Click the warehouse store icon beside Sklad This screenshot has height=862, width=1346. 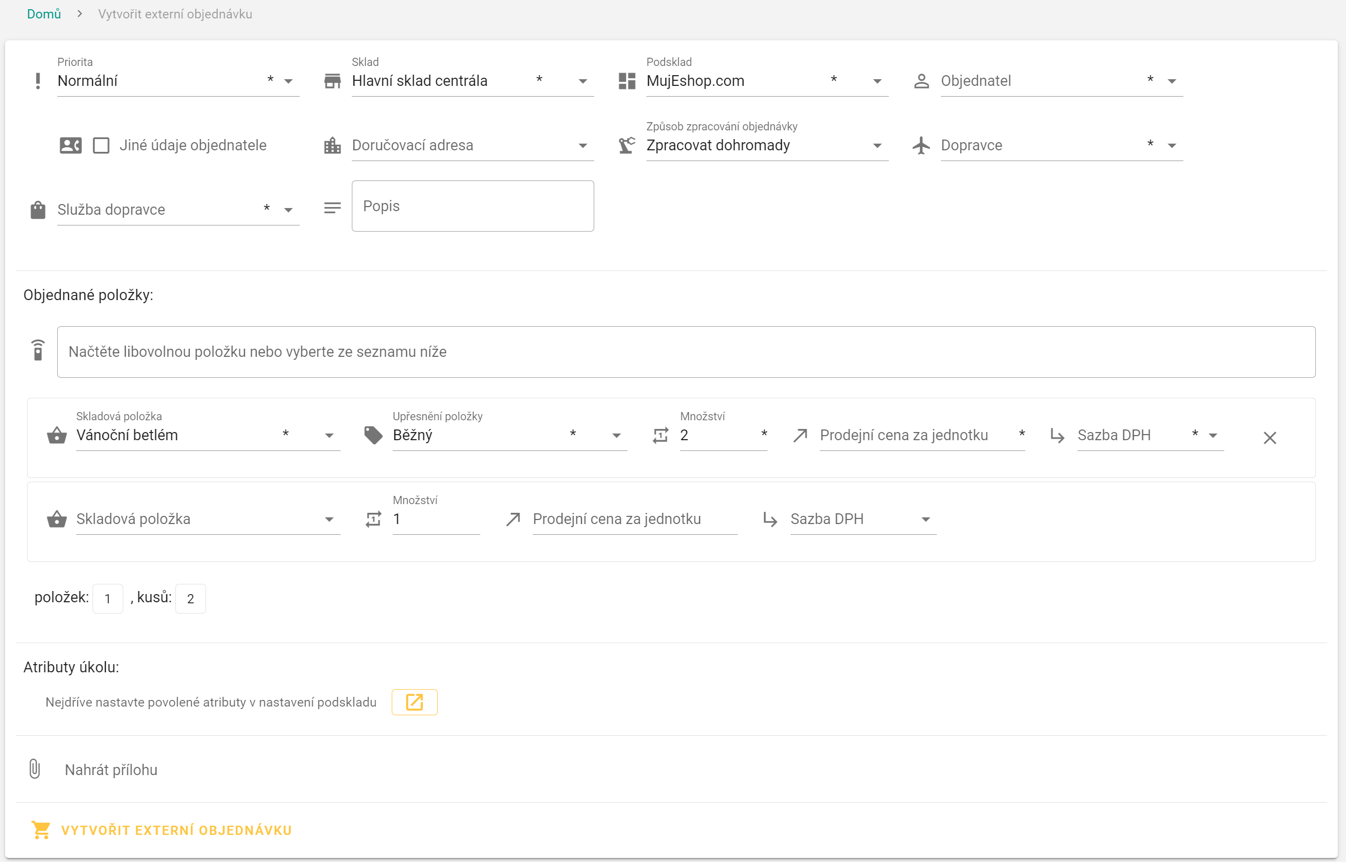click(x=332, y=81)
